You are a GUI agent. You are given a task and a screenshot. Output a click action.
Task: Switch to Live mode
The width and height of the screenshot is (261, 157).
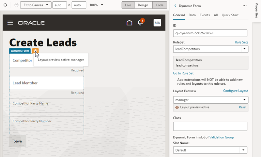tap(128, 5)
